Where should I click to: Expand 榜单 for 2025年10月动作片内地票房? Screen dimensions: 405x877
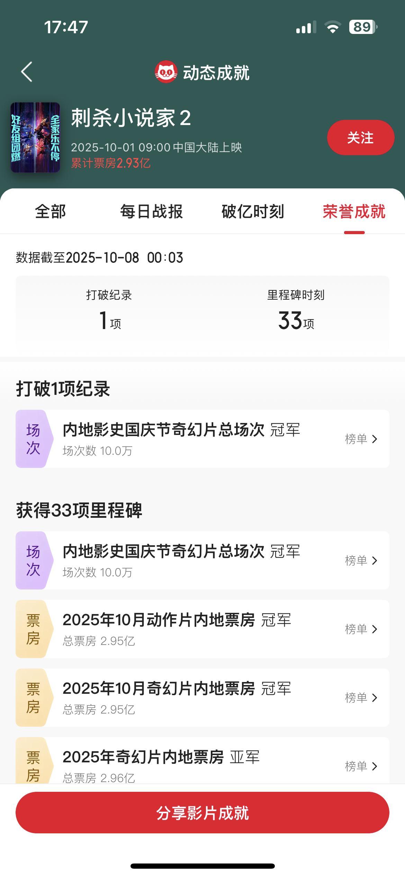pyautogui.click(x=361, y=629)
